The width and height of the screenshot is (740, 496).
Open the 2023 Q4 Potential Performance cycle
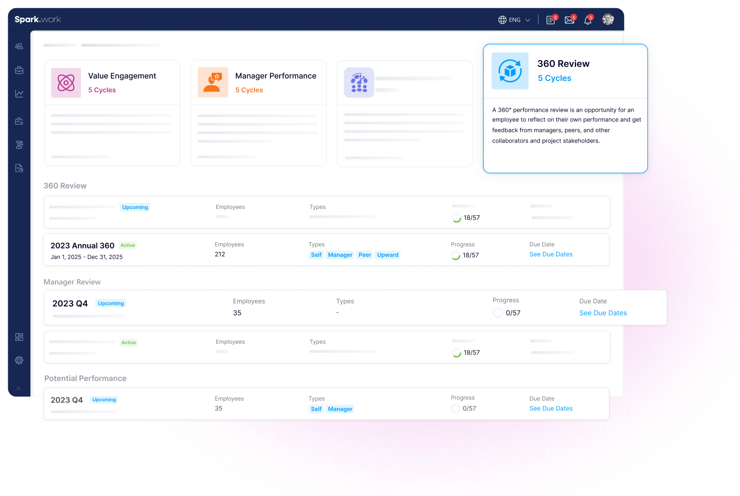tap(67, 400)
